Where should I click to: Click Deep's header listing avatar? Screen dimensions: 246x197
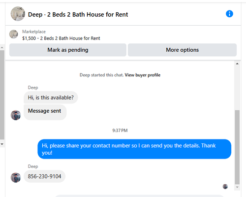pyautogui.click(x=18, y=14)
